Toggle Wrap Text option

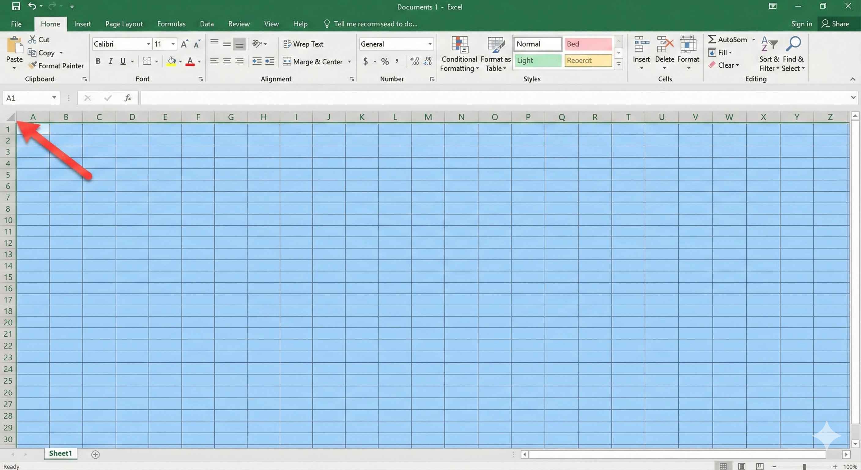(303, 44)
